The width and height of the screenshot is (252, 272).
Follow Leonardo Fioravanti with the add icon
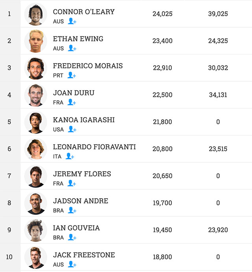tap(70, 156)
